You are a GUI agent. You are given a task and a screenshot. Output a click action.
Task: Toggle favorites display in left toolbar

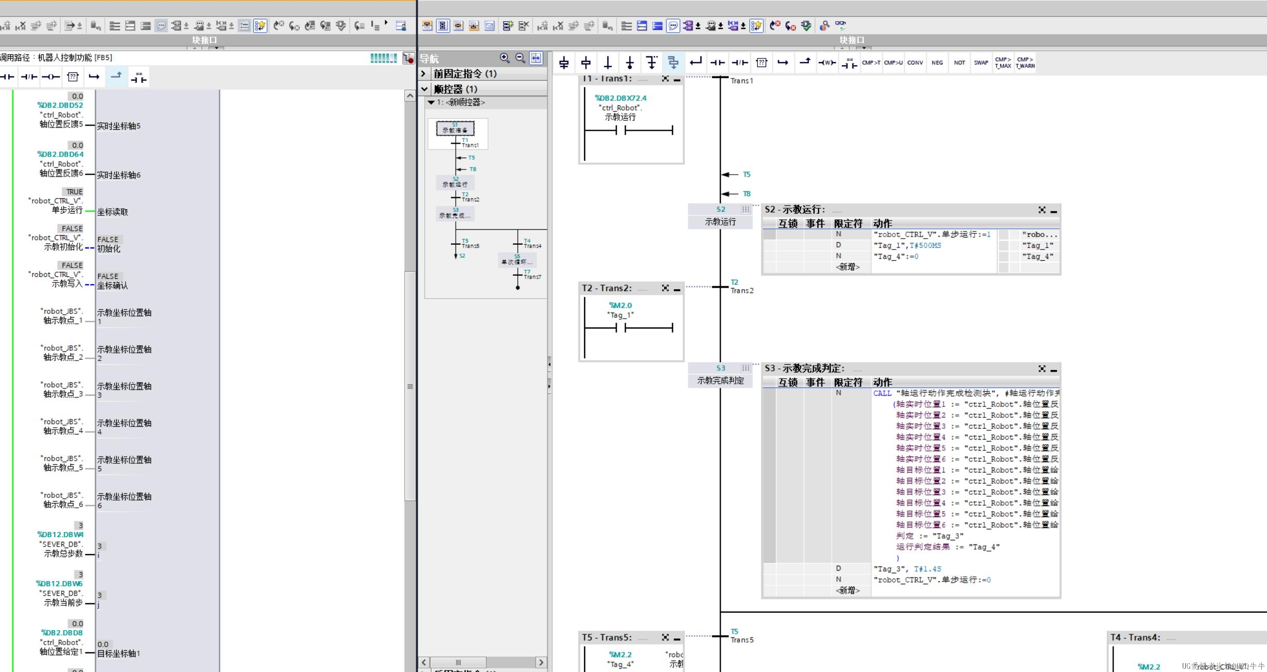coord(261,25)
